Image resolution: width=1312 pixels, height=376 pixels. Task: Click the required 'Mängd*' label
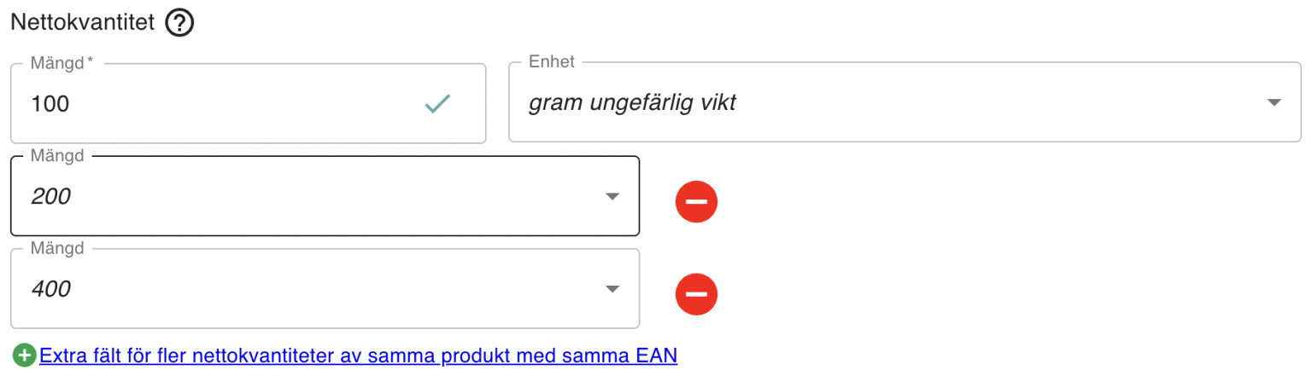point(61,63)
